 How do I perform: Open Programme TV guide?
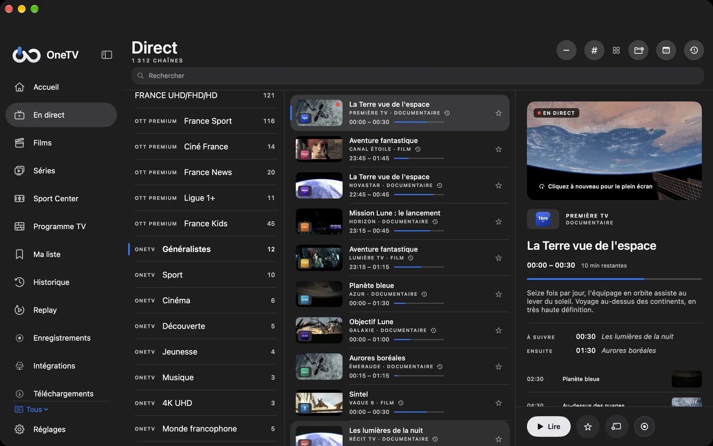tap(61, 227)
